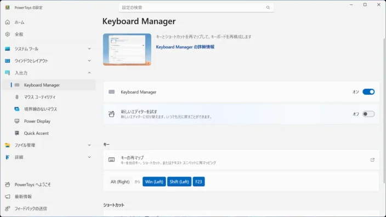Open Keyboard Manager の詳細情報 link
This screenshot has height=217, width=386.
[185, 47]
